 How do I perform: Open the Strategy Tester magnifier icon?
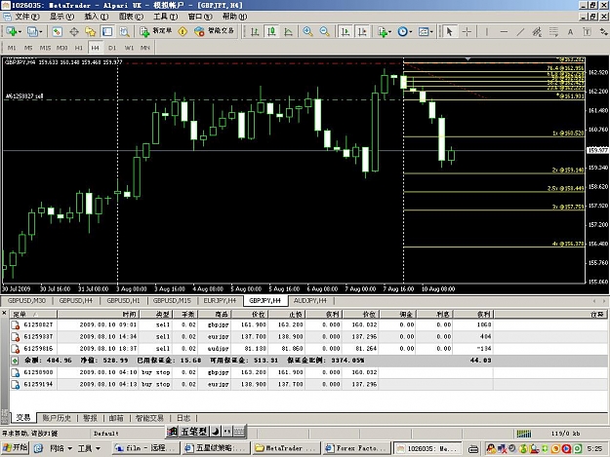coord(124,31)
